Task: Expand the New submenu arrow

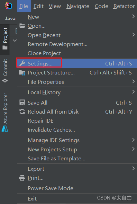Action: pyautogui.click(x=133, y=16)
